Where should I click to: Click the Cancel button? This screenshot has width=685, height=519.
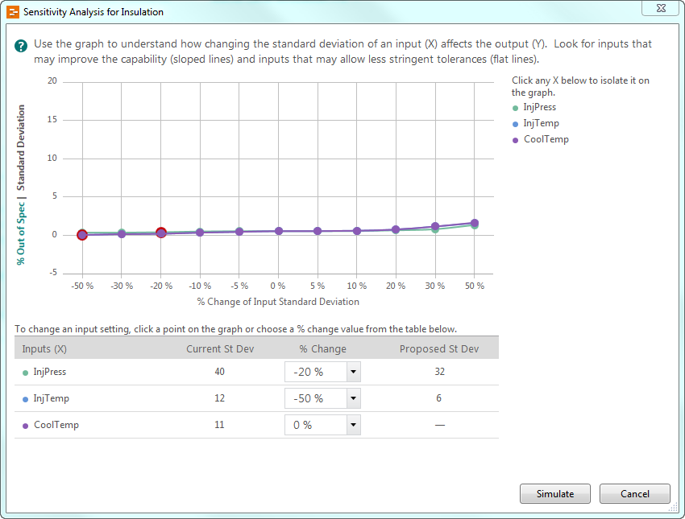[635, 494]
